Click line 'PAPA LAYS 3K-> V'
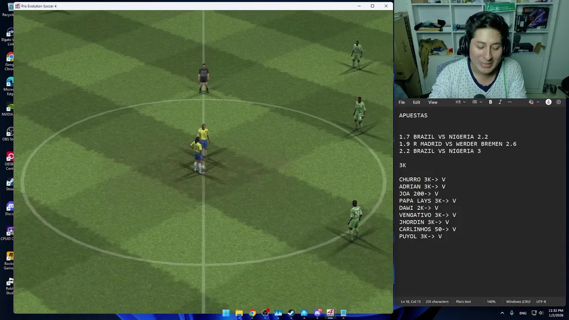569x320 pixels. point(428,201)
